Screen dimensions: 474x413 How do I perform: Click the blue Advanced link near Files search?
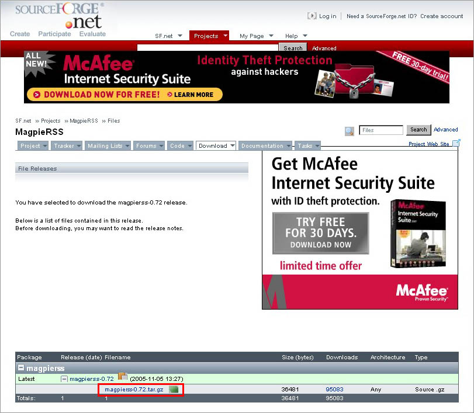click(x=445, y=129)
